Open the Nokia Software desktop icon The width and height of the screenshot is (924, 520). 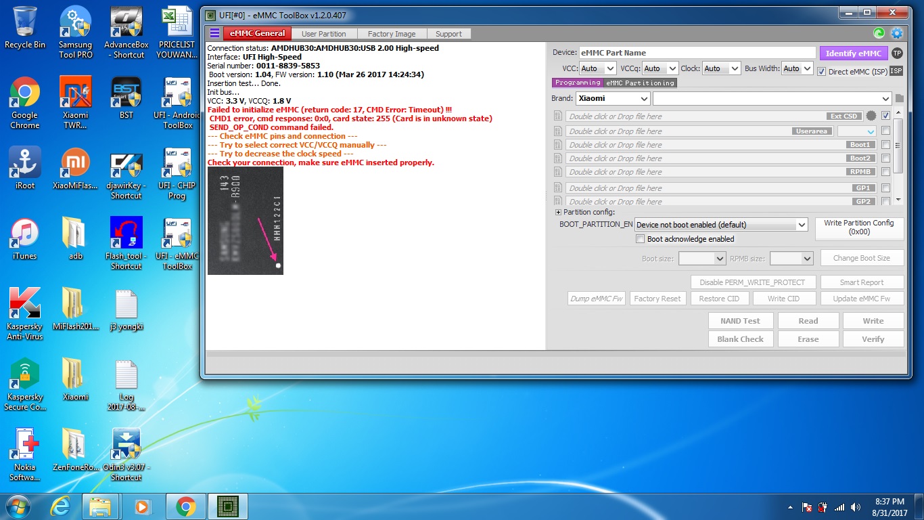point(25,455)
